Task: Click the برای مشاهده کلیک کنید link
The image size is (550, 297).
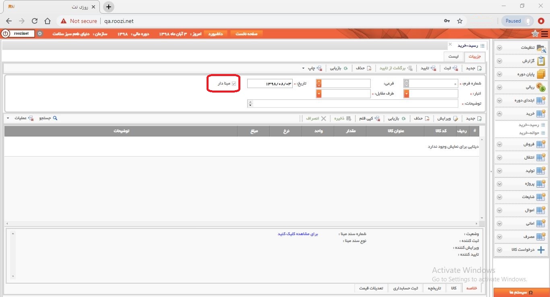Action: point(298,234)
